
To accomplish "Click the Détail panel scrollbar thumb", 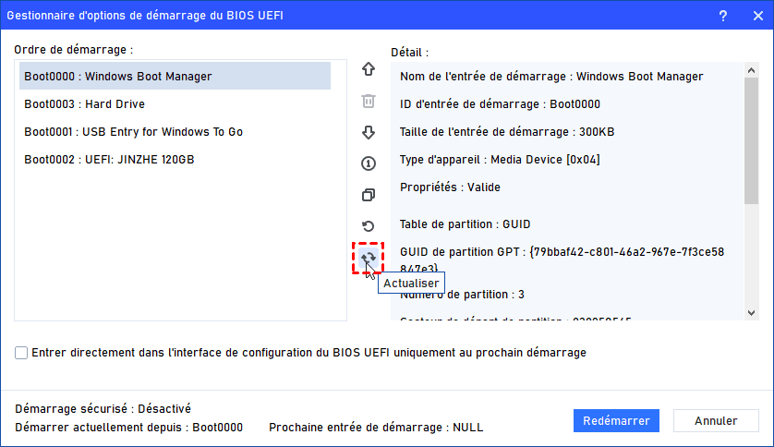I will pyautogui.click(x=751, y=139).
